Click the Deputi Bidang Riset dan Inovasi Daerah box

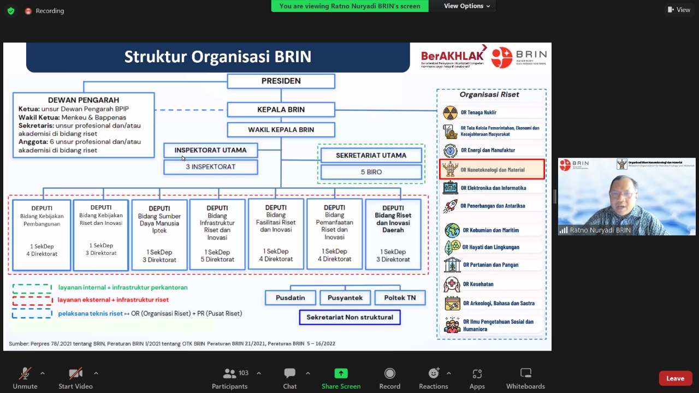(x=393, y=234)
